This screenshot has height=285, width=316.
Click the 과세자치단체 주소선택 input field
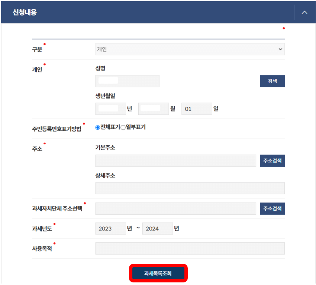coord(175,209)
